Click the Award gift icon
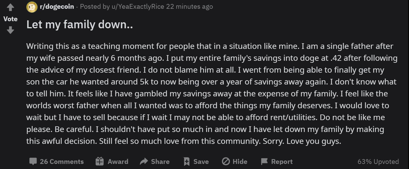 [99, 161]
